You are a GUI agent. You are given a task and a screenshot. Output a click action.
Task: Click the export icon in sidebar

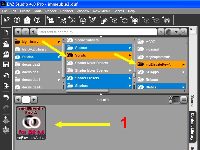[6, 86]
